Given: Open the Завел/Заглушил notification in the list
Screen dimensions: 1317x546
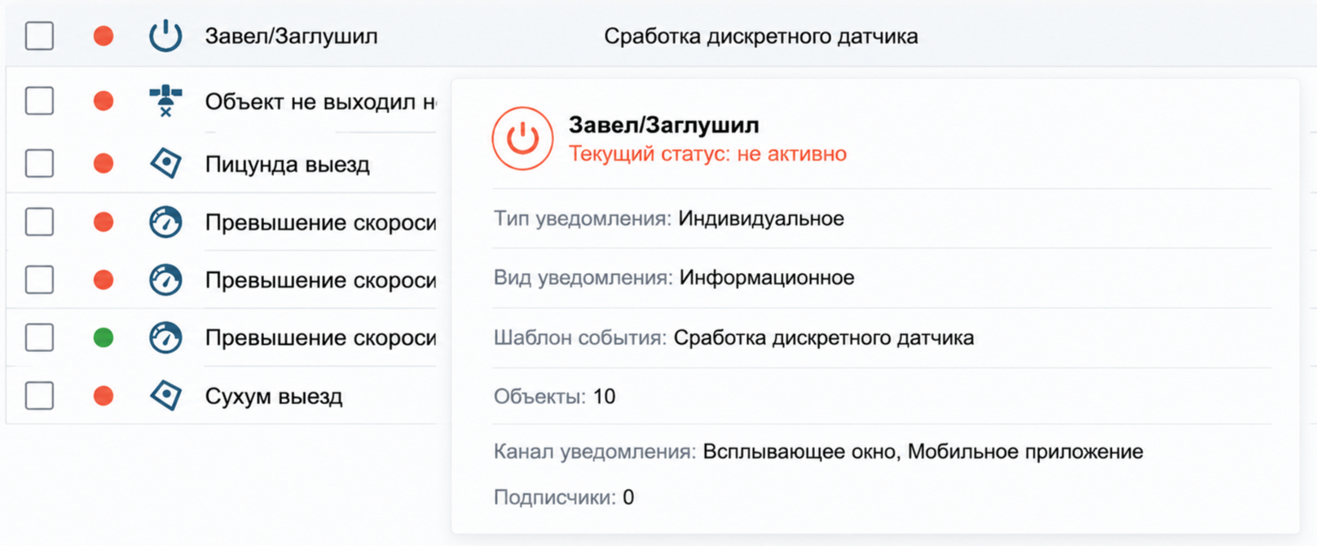Looking at the screenshot, I should [291, 37].
